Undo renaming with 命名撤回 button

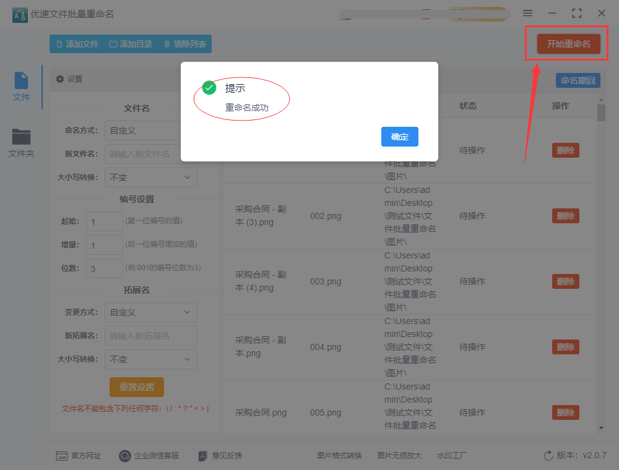click(578, 80)
